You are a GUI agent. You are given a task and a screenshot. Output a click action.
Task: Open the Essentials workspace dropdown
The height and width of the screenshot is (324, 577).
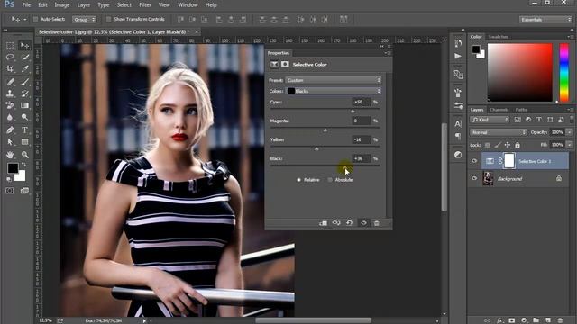[x=545, y=19]
